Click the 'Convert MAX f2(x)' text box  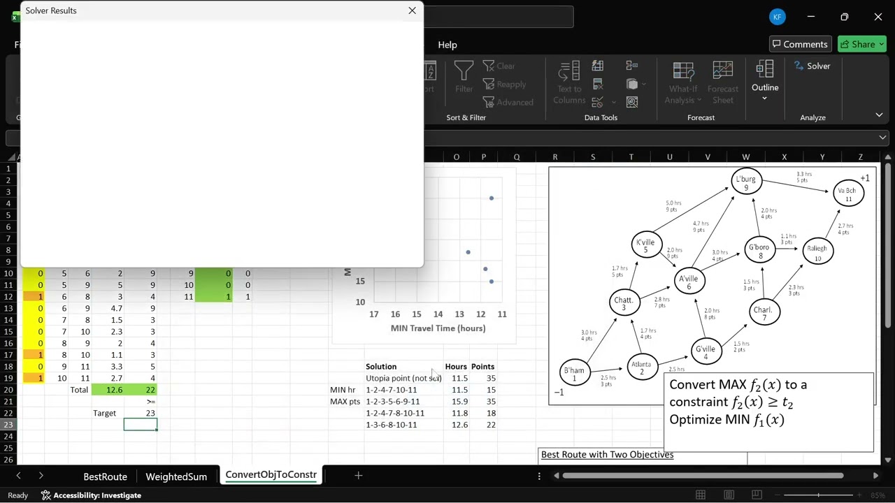click(x=768, y=412)
